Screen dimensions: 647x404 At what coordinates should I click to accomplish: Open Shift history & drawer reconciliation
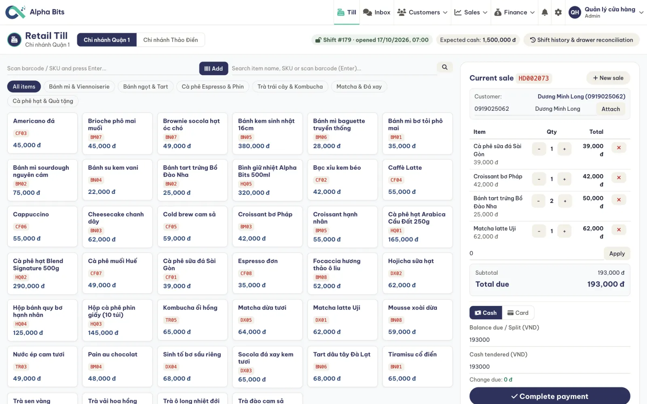(581, 40)
